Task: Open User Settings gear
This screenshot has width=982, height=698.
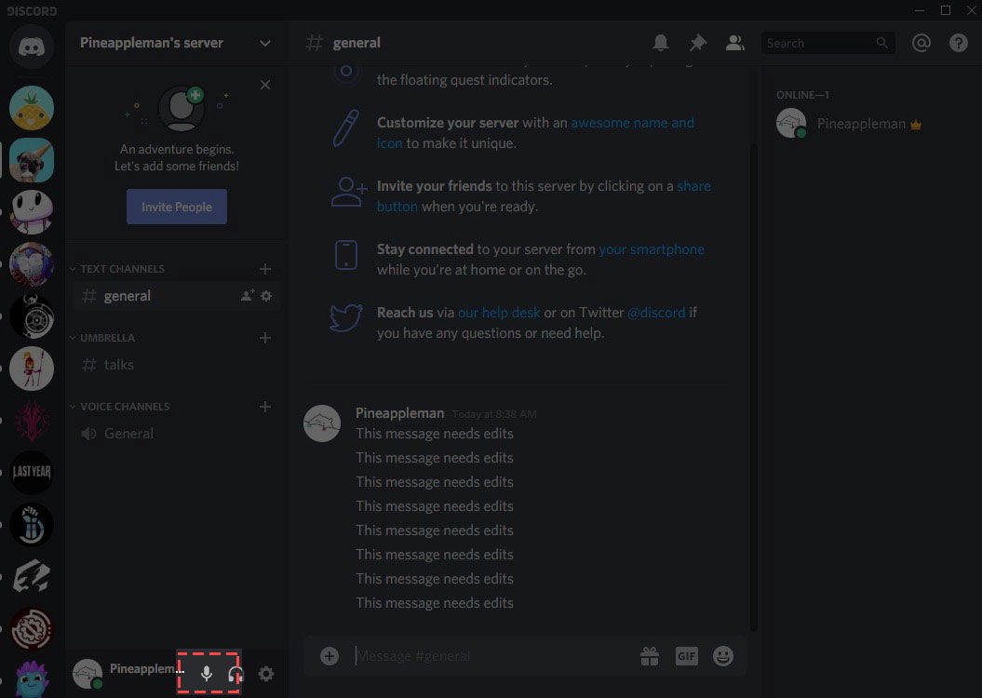Action: coord(266,674)
